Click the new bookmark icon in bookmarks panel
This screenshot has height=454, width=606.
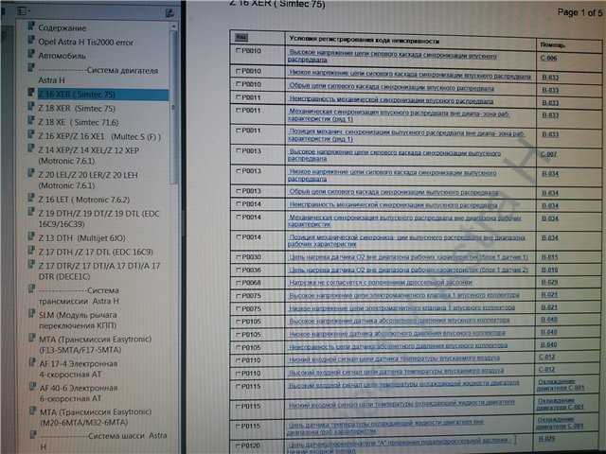click(169, 13)
